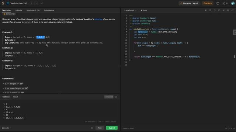
Task: Click the code line 'sum += nums[right];'
Action: [148, 45]
